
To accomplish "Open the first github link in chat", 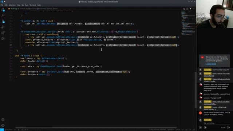I will pyautogui.click(x=217, y=75).
